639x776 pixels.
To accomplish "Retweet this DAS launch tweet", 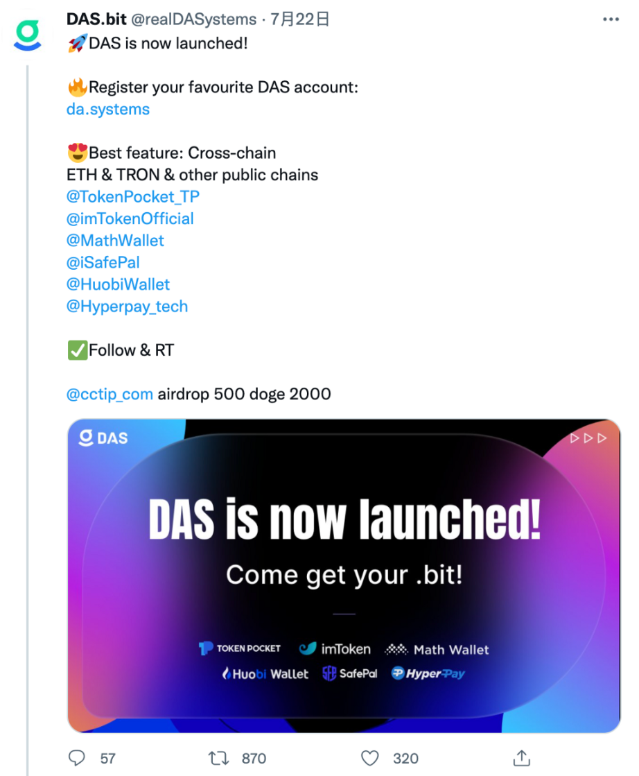I will (219, 757).
